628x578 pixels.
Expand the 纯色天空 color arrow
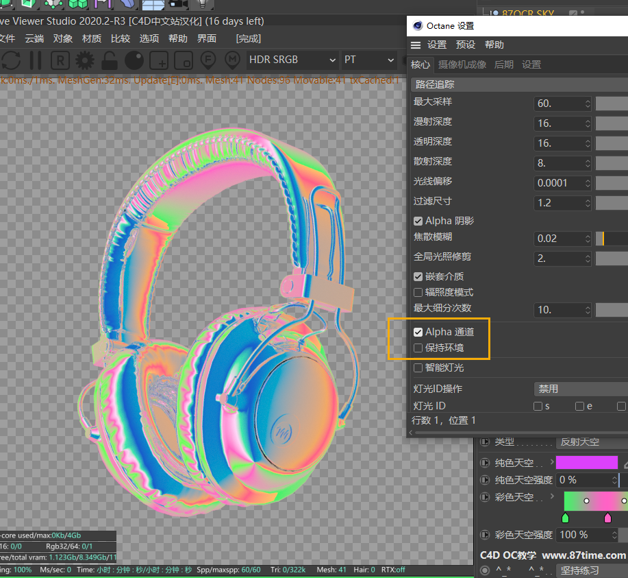(x=552, y=461)
